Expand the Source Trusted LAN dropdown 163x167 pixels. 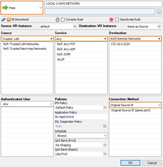point(51,39)
